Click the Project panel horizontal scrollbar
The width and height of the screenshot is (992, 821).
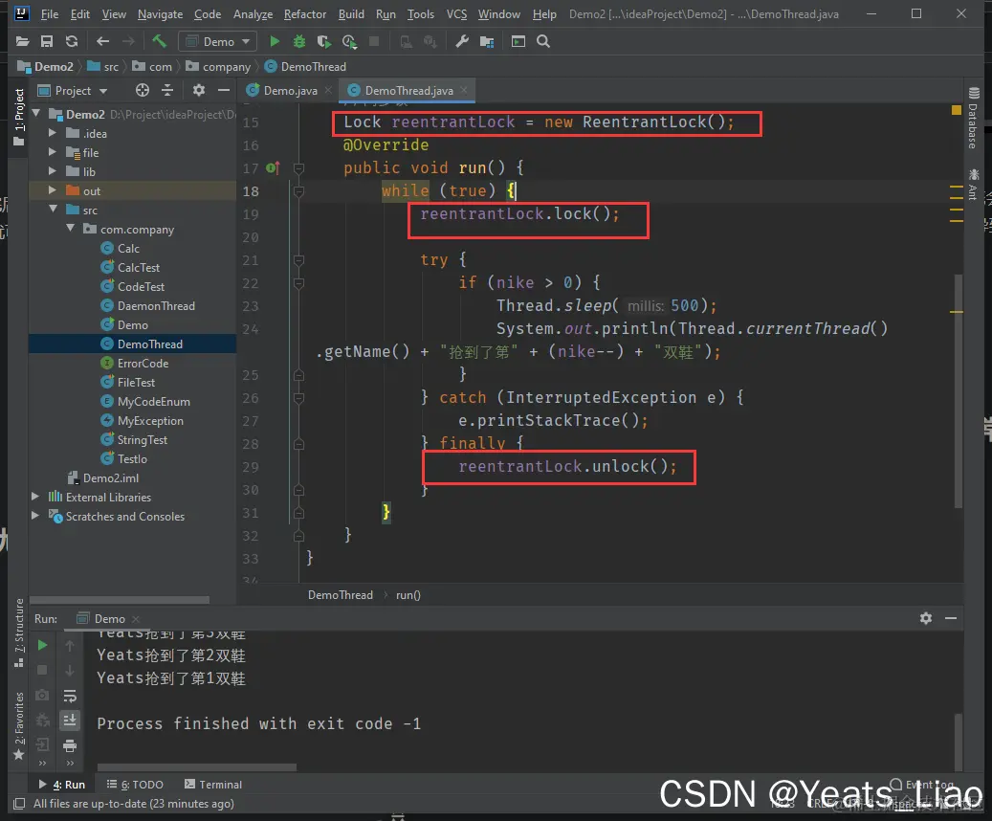click(x=120, y=599)
